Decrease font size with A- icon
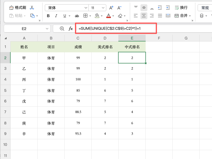The image size is (212, 159). 119,8
